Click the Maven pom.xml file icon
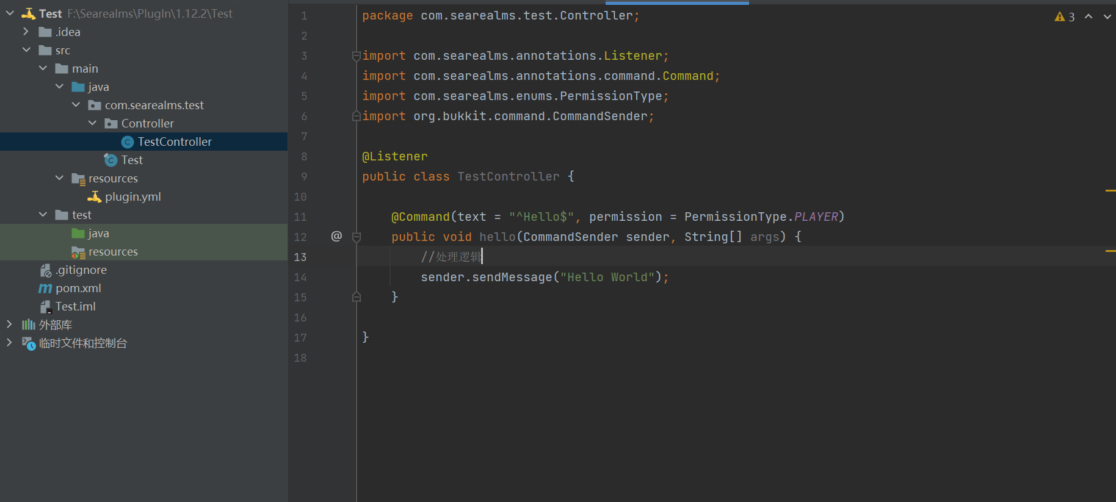This screenshot has height=502, width=1116. [x=45, y=289]
